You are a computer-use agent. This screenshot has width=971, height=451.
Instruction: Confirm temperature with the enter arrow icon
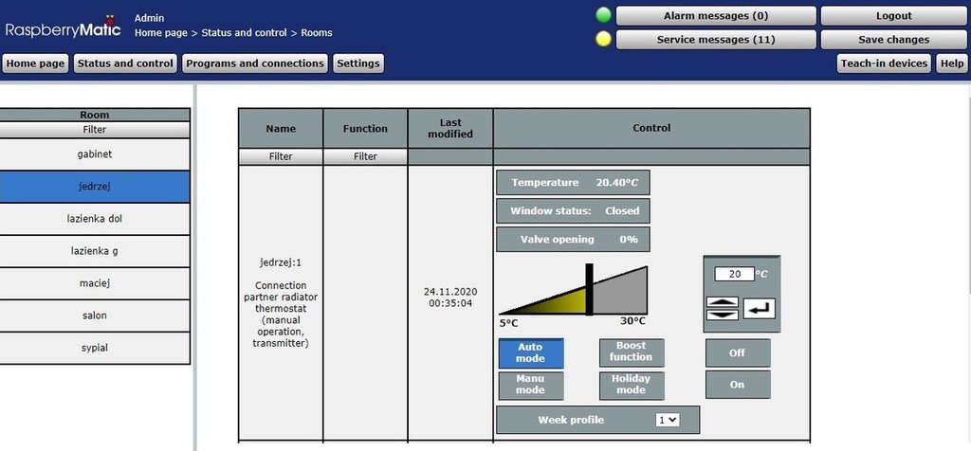(x=760, y=308)
